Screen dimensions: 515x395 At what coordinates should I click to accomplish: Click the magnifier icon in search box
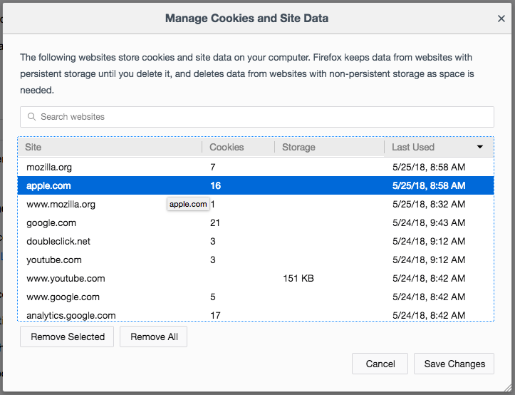point(31,117)
